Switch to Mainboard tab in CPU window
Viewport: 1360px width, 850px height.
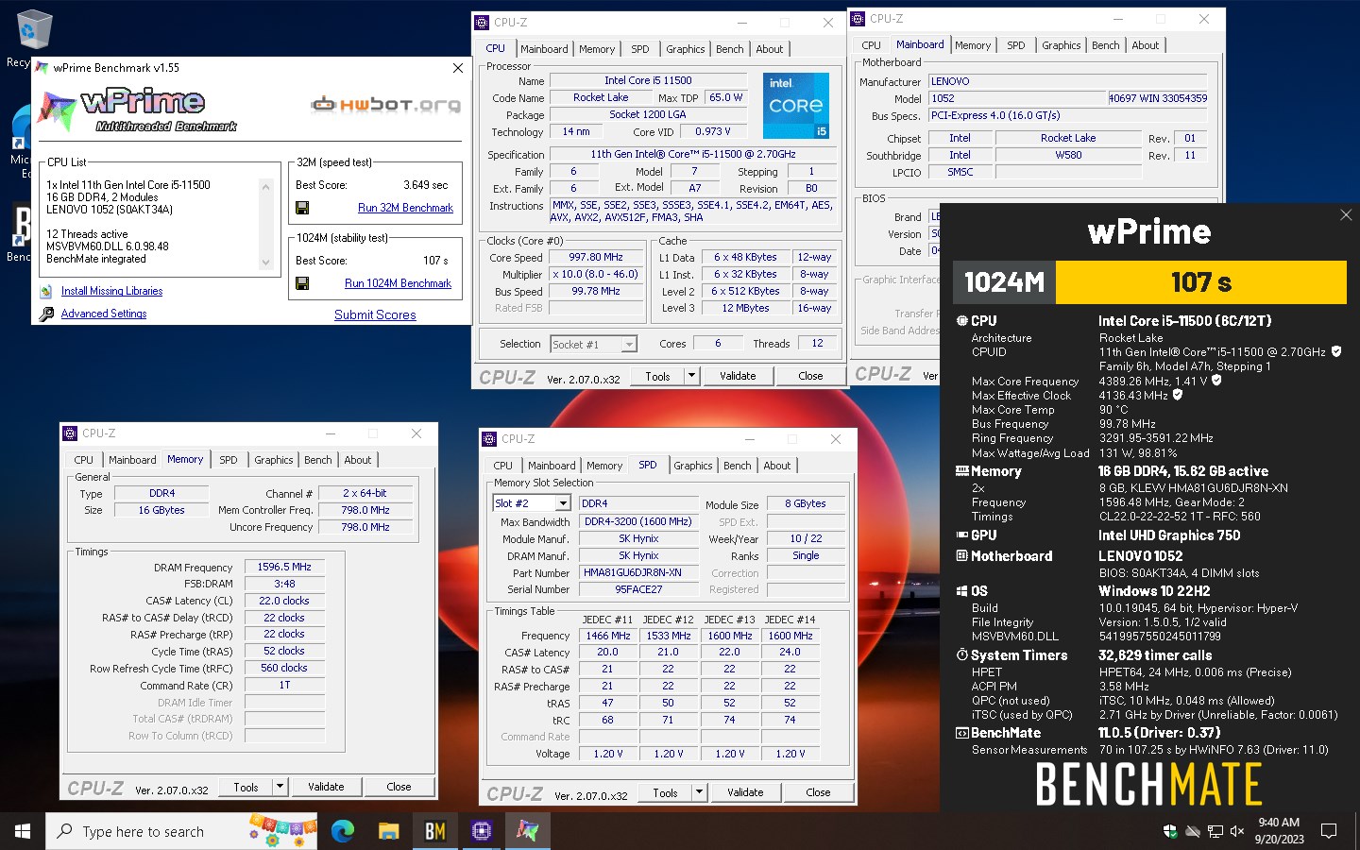(x=544, y=49)
